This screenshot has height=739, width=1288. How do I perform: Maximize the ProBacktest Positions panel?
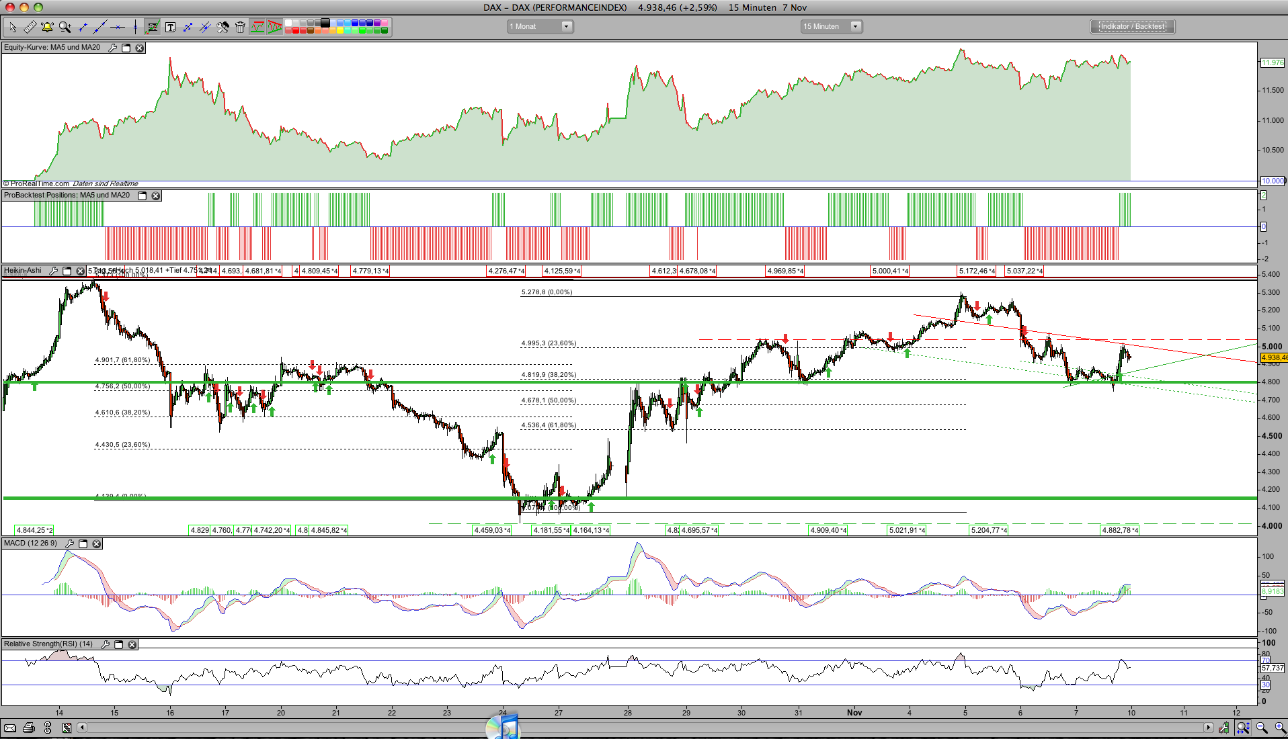pos(142,195)
